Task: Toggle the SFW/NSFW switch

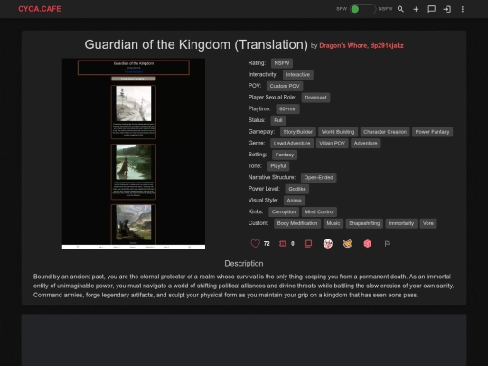Action: (362, 9)
